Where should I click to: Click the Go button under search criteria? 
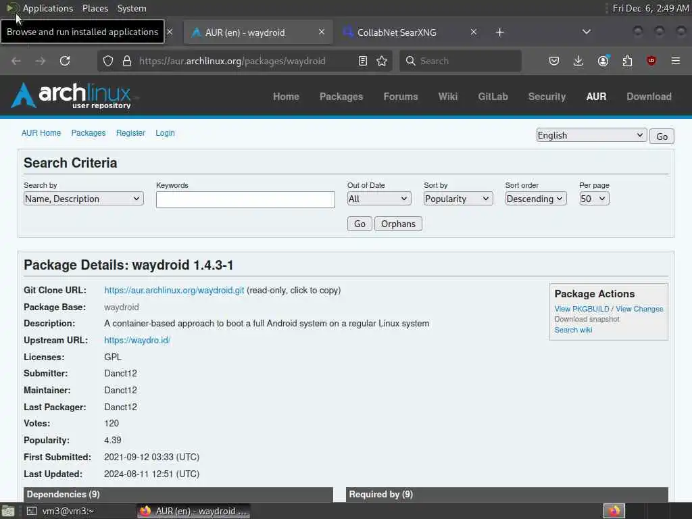[x=360, y=224]
